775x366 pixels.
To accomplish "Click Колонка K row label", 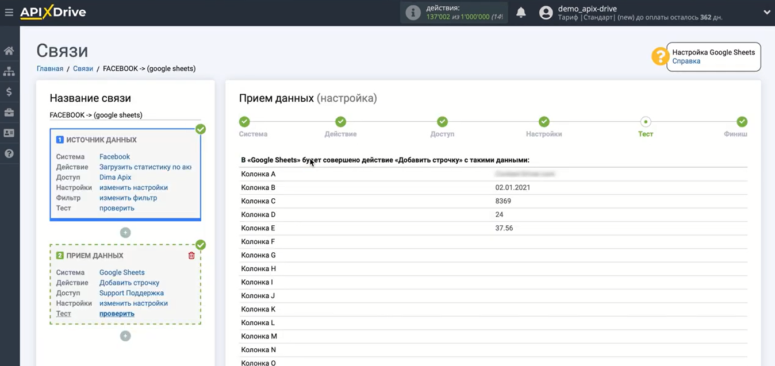I will (x=258, y=309).
